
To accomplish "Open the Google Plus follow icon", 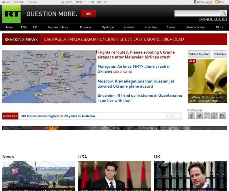I will click(x=215, y=116).
